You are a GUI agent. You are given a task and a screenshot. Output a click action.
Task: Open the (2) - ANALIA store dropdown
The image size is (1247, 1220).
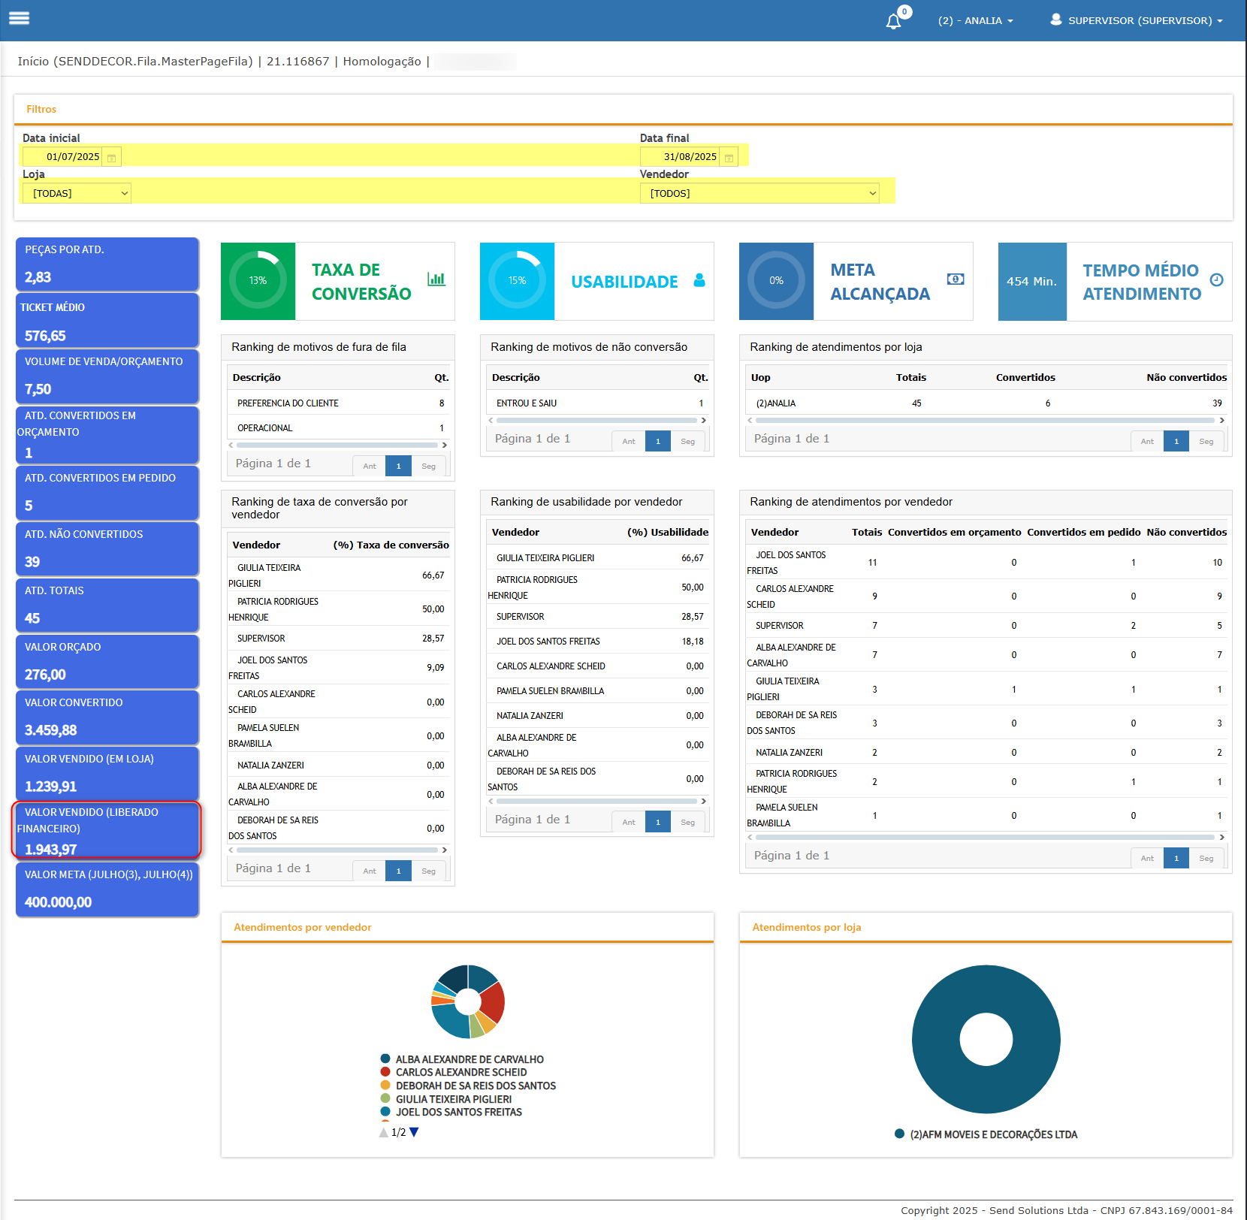[x=975, y=21]
